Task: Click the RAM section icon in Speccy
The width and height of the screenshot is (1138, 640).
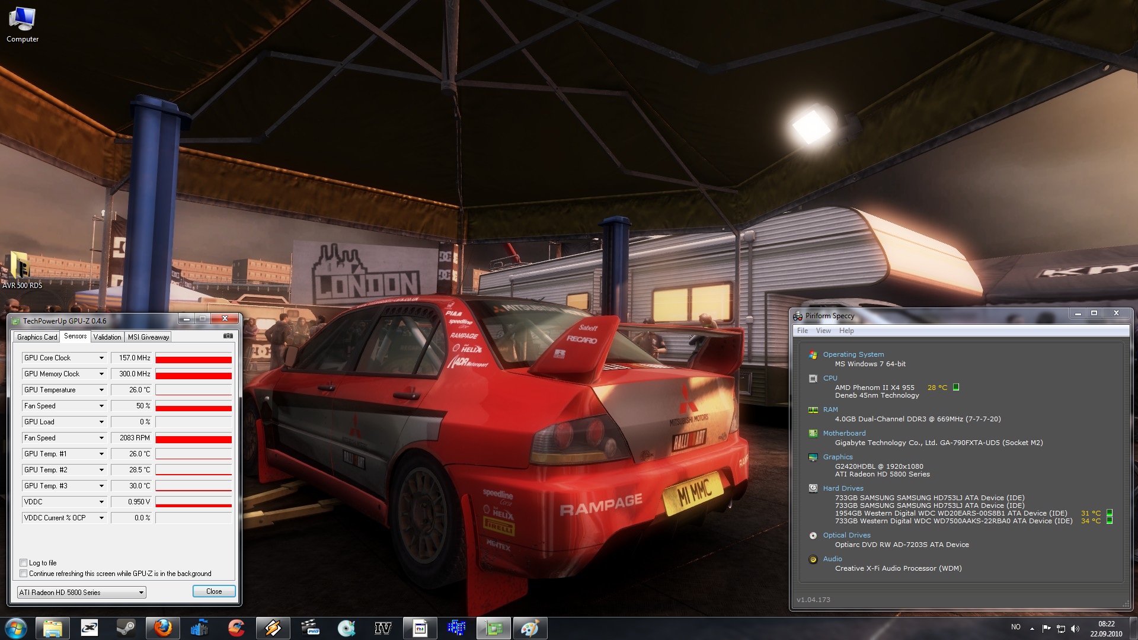Action: coord(813,410)
